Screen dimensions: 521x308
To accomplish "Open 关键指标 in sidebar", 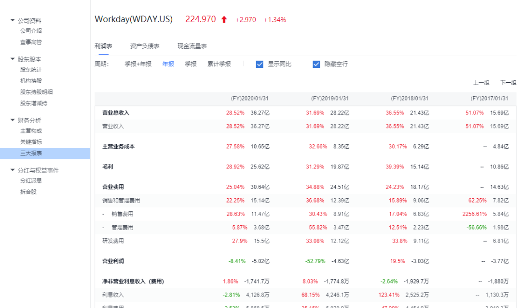I will point(31,142).
